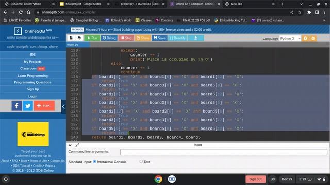The image size is (330, 185).
Task: Click the Blog footer link
Action: pyautogui.click(x=24, y=161)
